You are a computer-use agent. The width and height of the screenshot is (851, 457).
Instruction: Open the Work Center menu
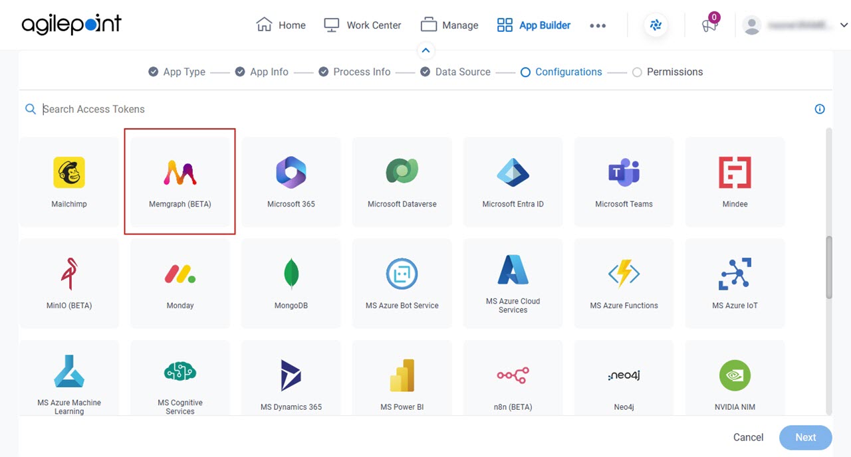pos(362,25)
